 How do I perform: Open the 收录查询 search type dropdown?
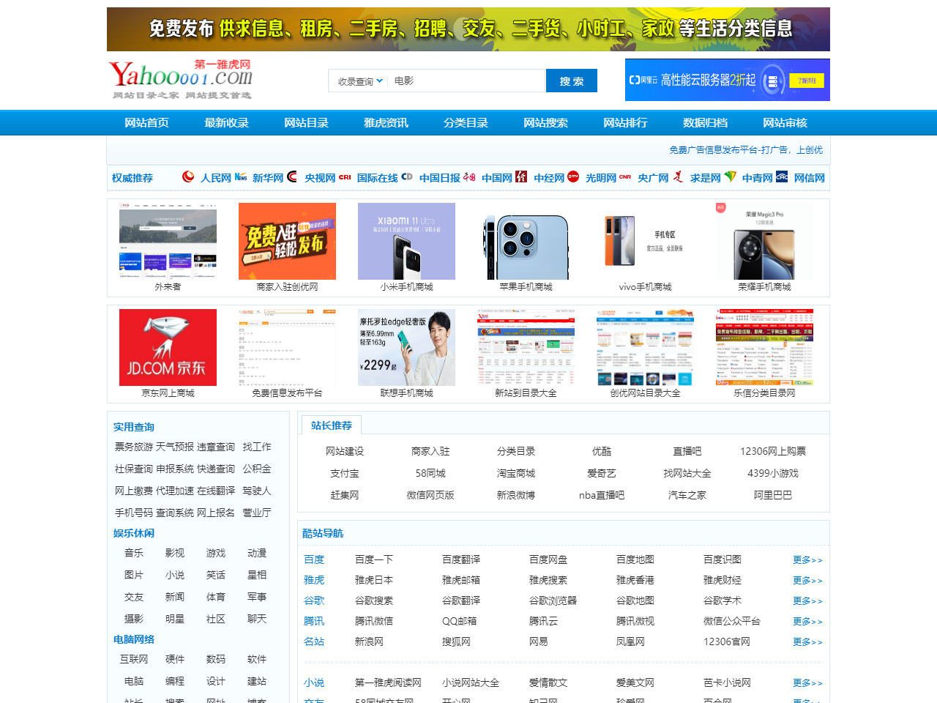point(359,81)
